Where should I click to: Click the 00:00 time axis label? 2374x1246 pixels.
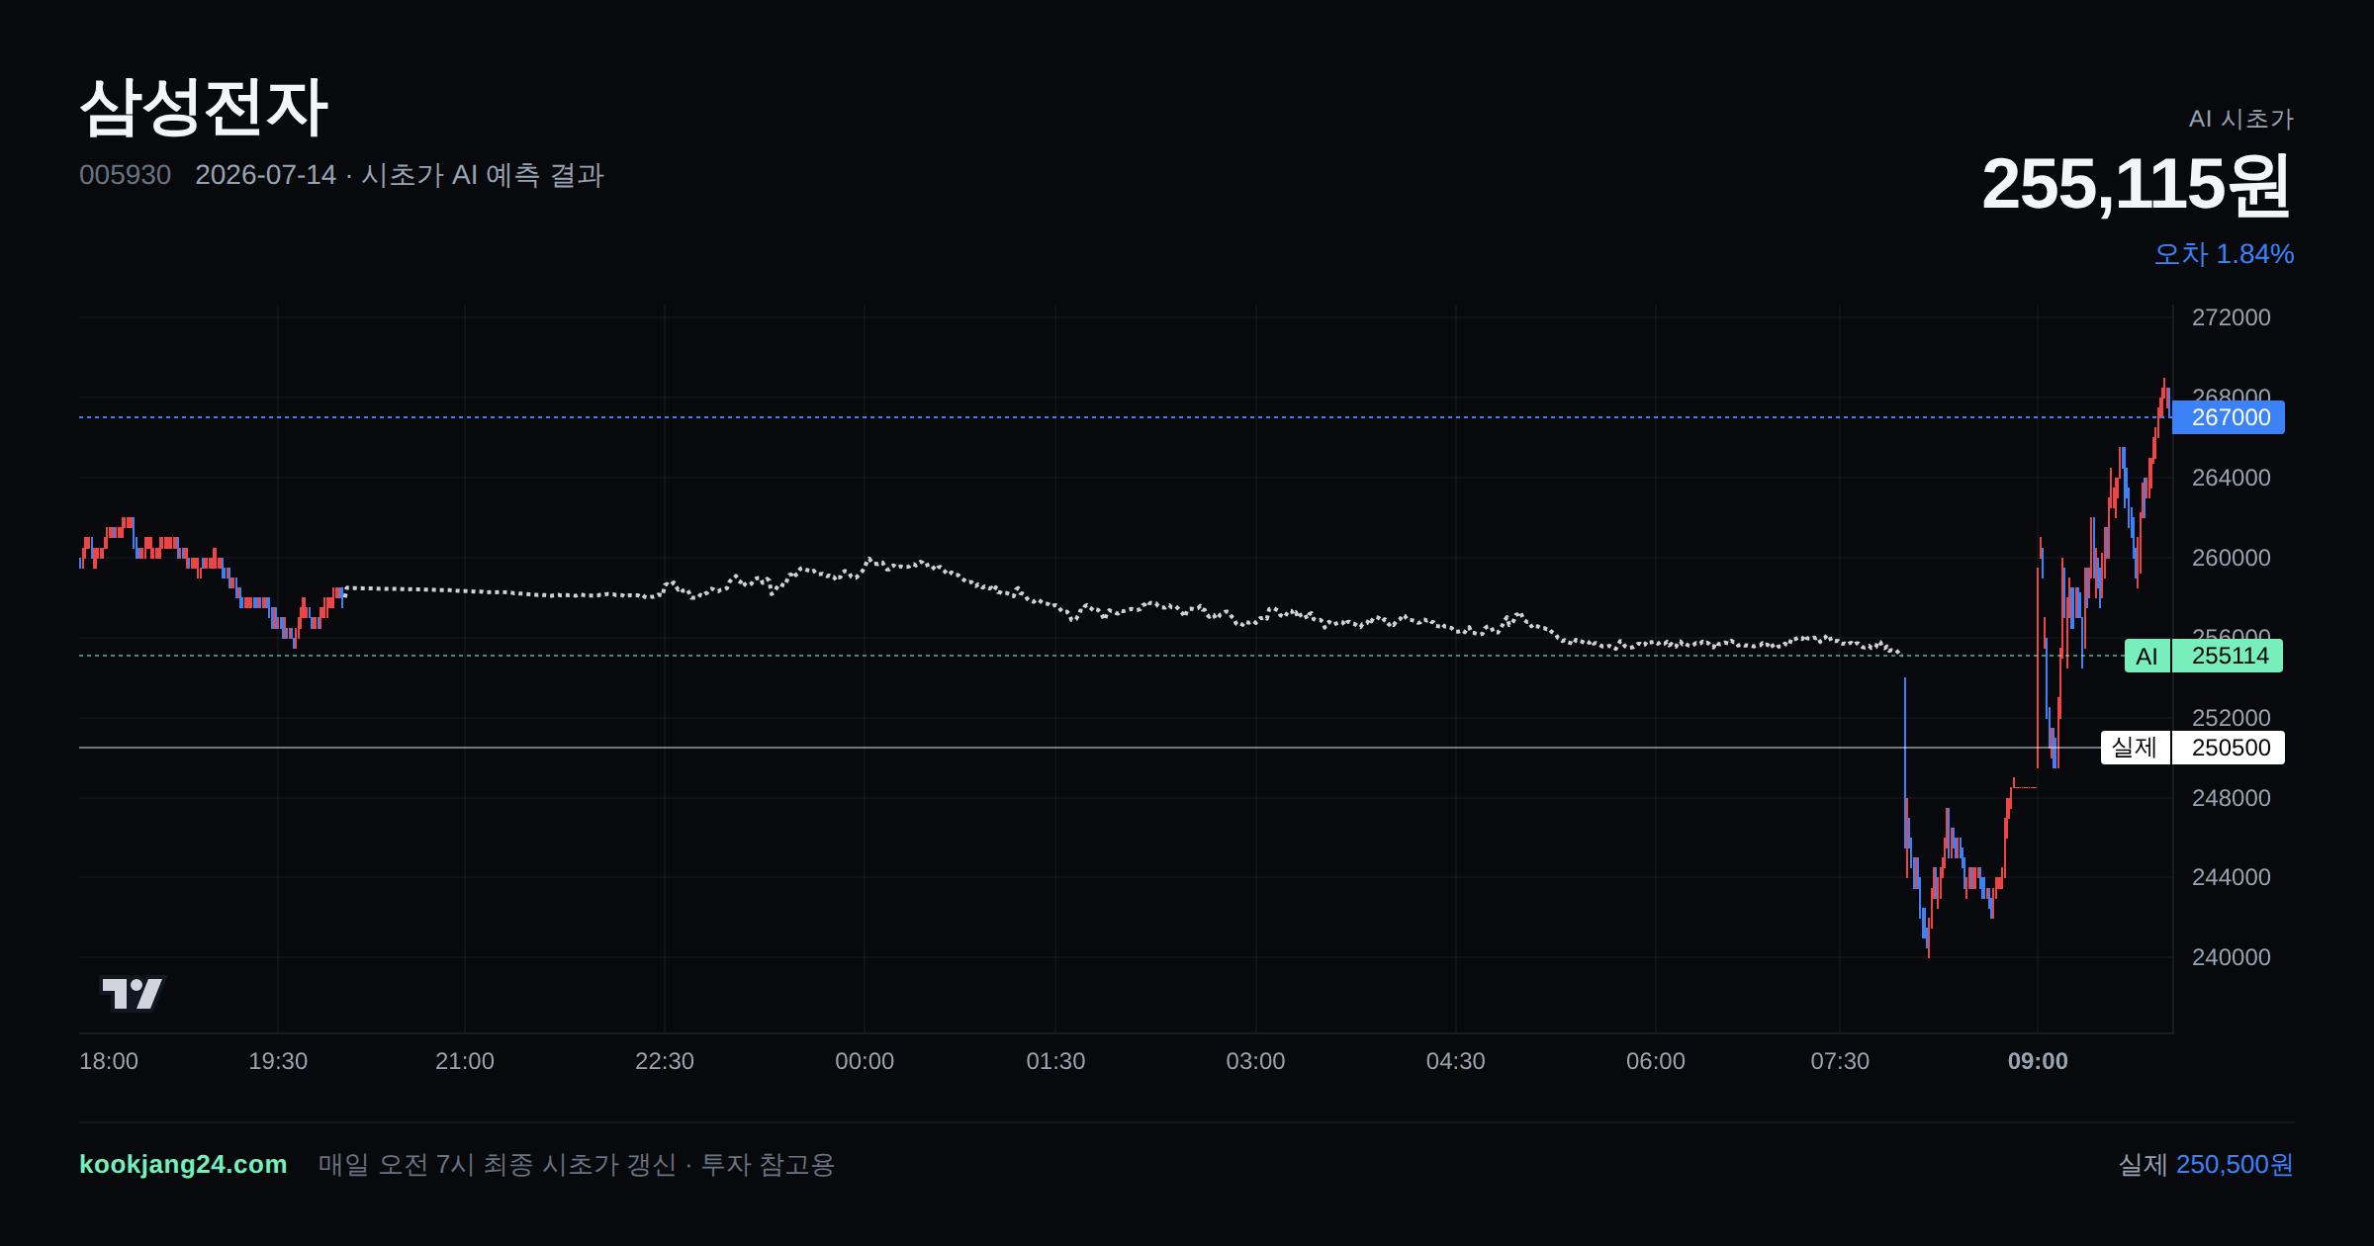(865, 1061)
